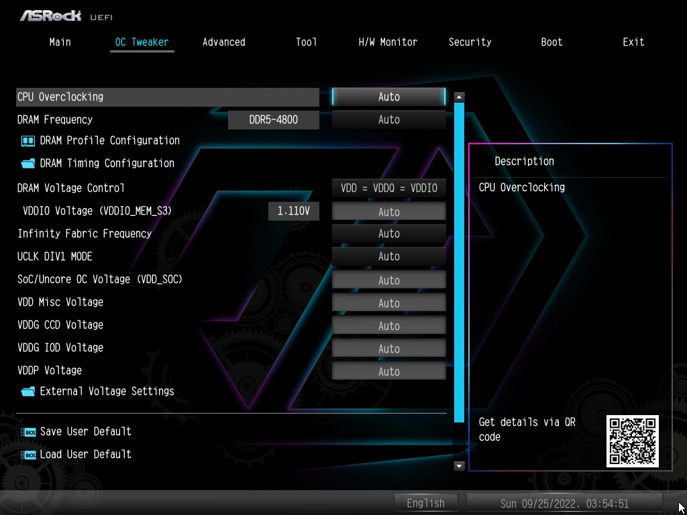Change the DRAM Voltage Control VDD=VDDQ=VDDIO option

click(x=389, y=188)
